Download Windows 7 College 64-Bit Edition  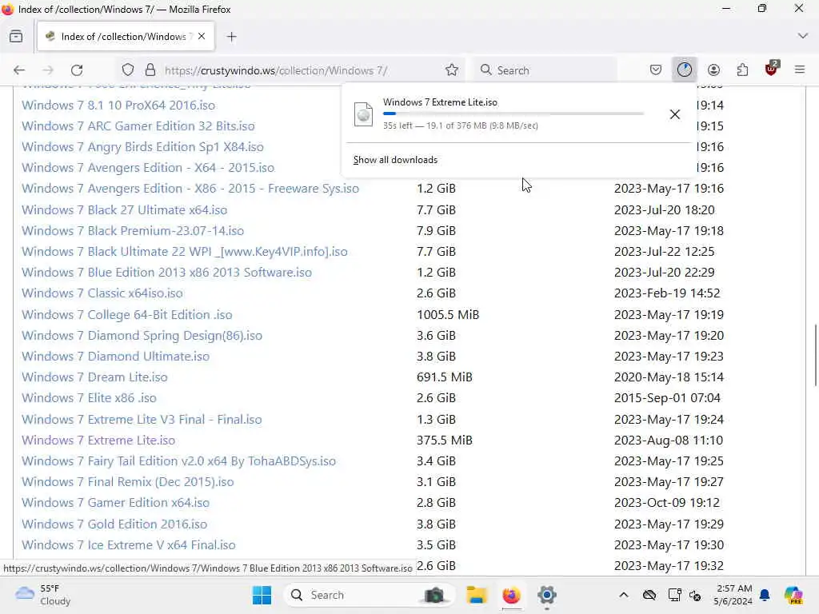pyautogui.click(x=127, y=315)
